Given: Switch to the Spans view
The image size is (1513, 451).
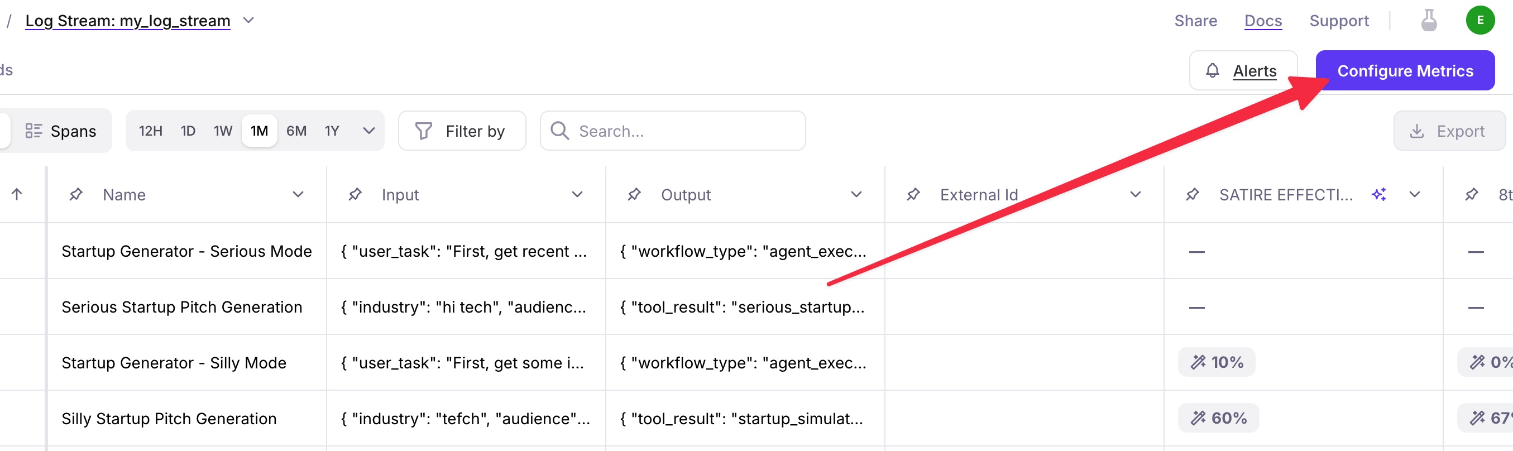Looking at the screenshot, I should pyautogui.click(x=60, y=131).
